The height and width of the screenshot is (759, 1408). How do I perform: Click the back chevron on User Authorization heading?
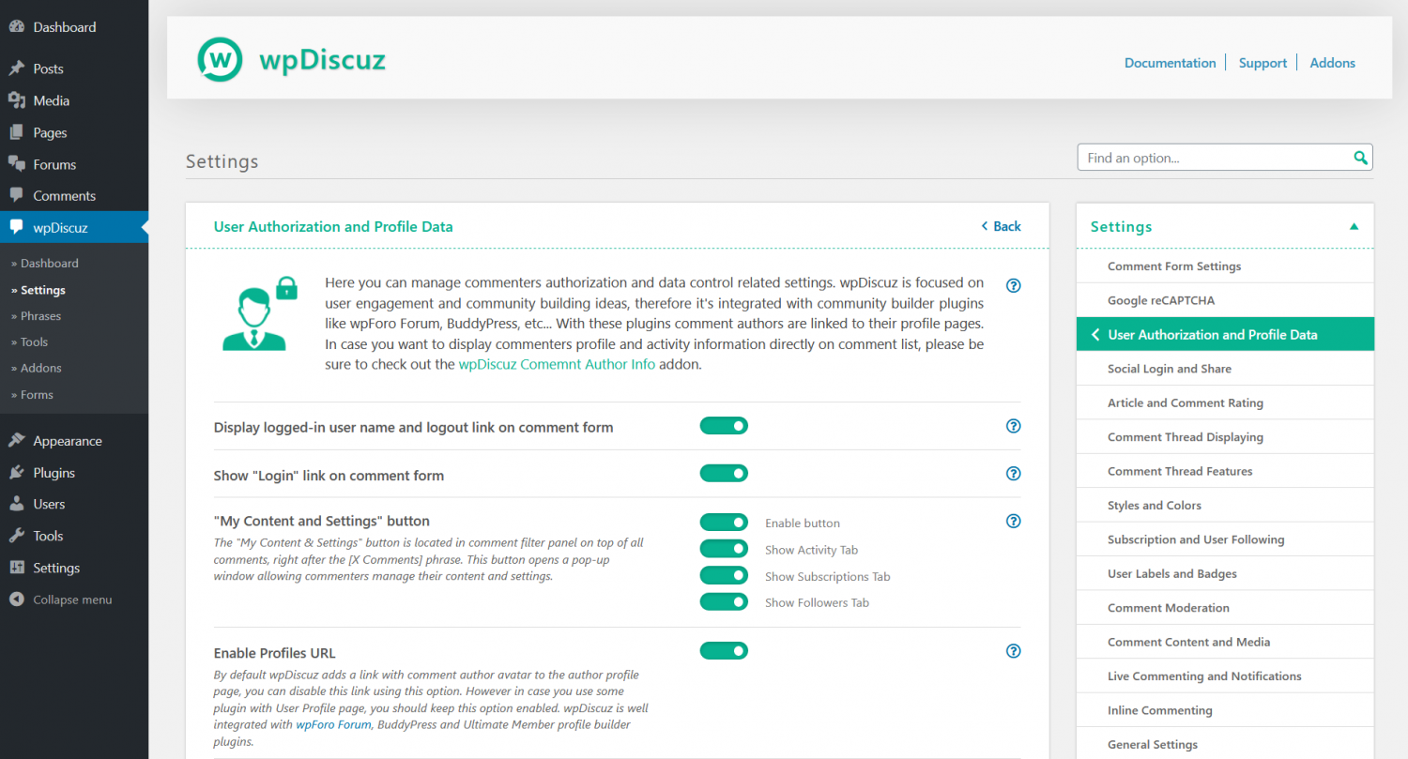tap(987, 226)
